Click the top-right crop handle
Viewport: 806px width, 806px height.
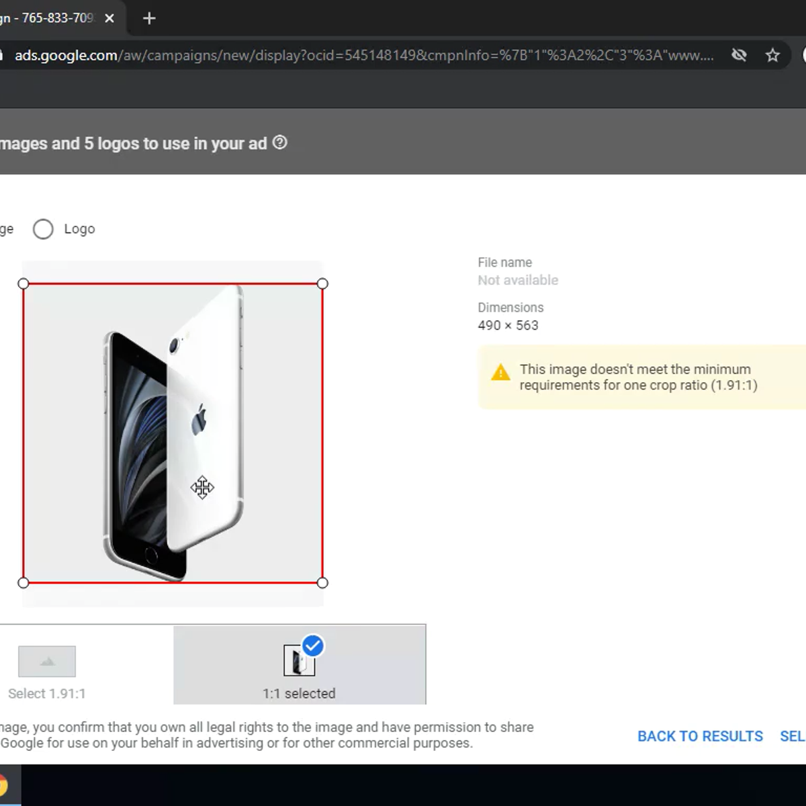[322, 283]
